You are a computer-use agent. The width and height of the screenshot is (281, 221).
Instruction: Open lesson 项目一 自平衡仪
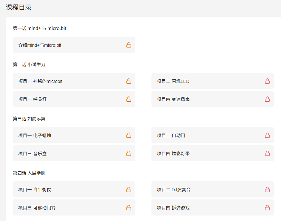coord(34,190)
